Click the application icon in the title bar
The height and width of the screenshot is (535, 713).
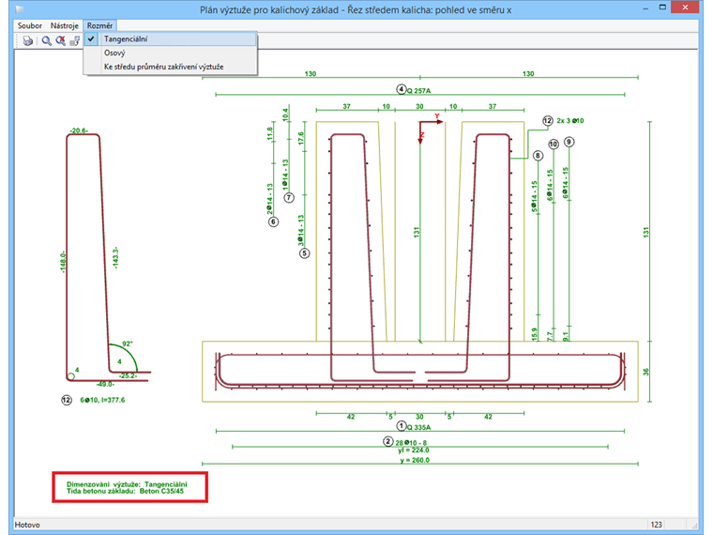pyautogui.click(x=19, y=9)
